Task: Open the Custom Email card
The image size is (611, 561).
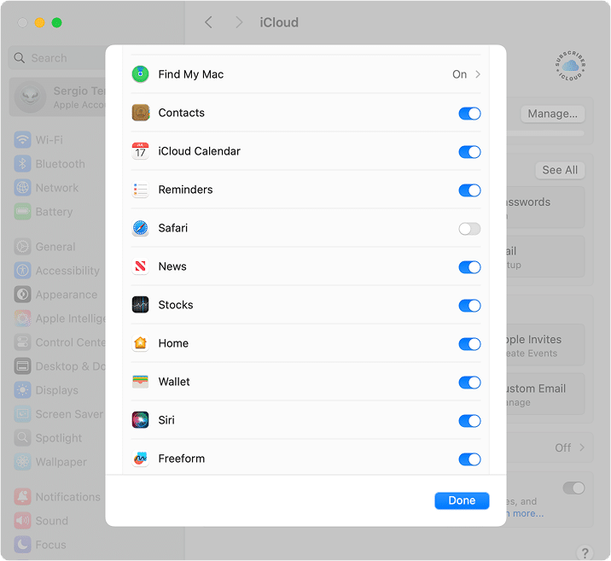Action: 545,394
